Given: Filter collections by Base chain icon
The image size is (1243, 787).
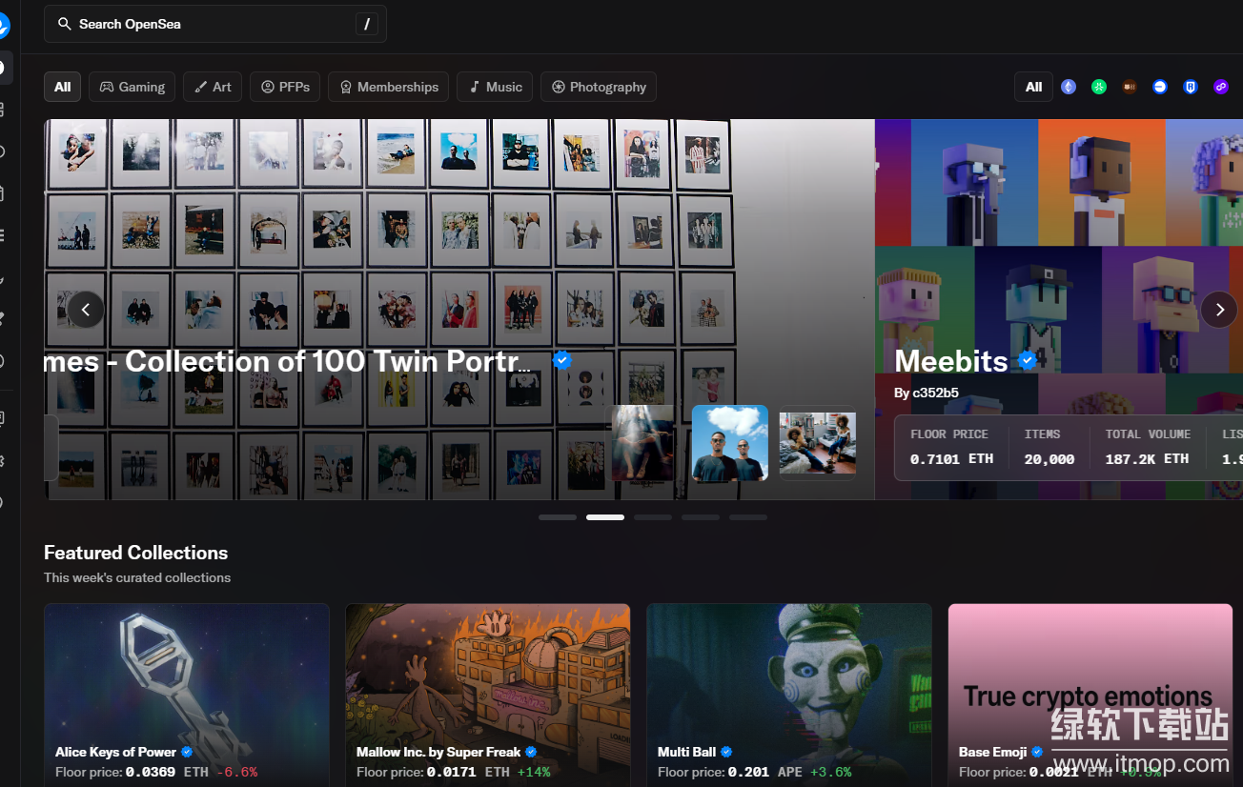Looking at the screenshot, I should pos(1160,87).
